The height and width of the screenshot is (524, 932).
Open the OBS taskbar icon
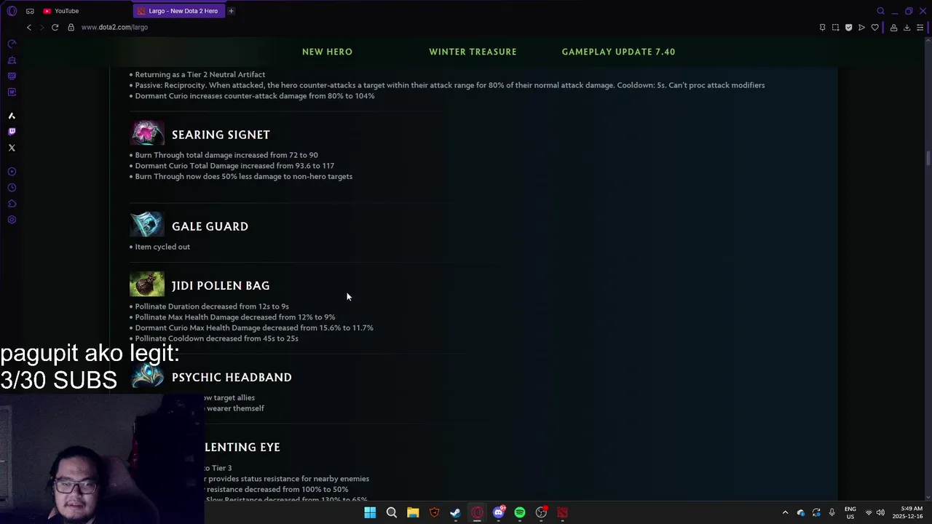coord(541,512)
